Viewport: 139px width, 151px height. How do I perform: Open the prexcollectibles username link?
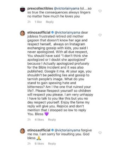pos(40,8)
